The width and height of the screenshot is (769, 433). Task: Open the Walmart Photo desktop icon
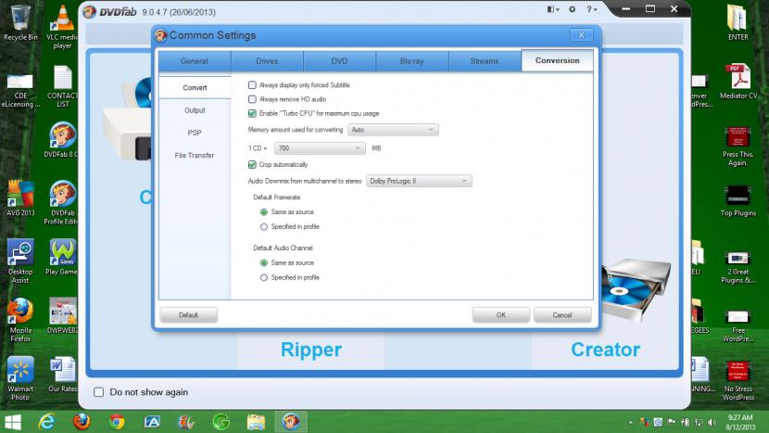20,378
